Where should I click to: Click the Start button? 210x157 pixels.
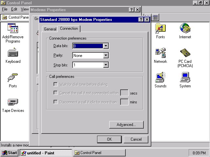pyautogui.click(x=10, y=153)
